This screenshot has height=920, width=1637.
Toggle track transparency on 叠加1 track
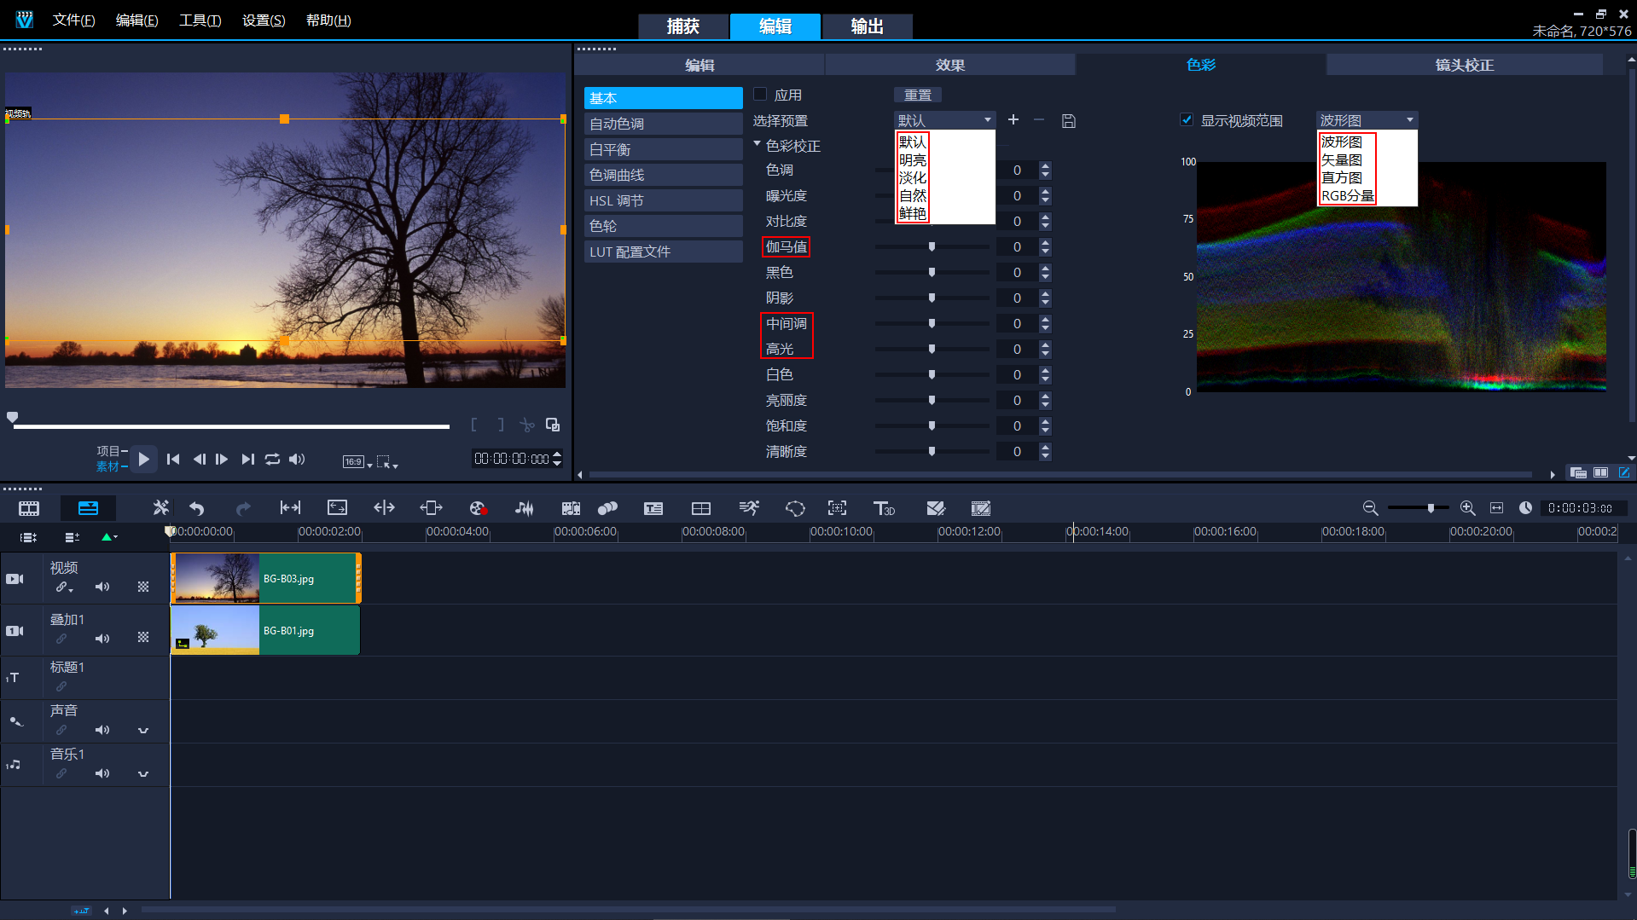pyautogui.click(x=143, y=638)
